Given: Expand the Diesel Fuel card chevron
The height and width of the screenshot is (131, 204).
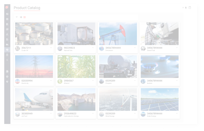Looking at the screenshot, I should point(177,48).
